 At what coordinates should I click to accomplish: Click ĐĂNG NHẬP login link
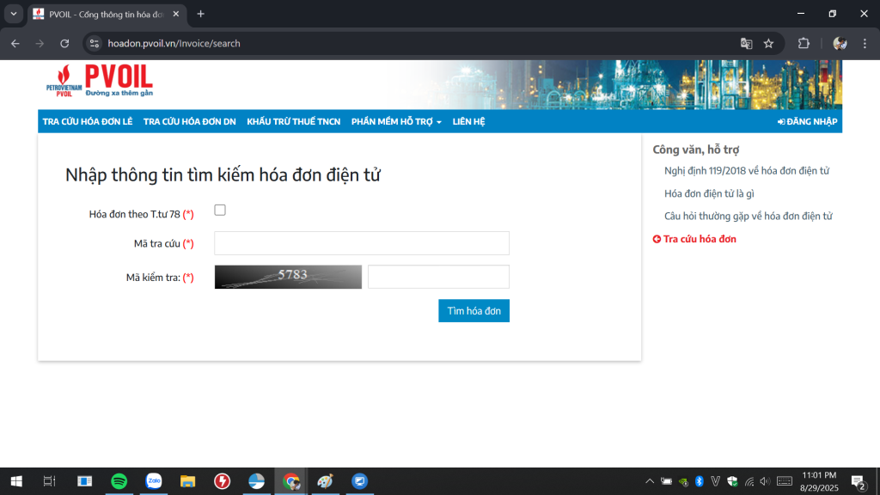807,121
